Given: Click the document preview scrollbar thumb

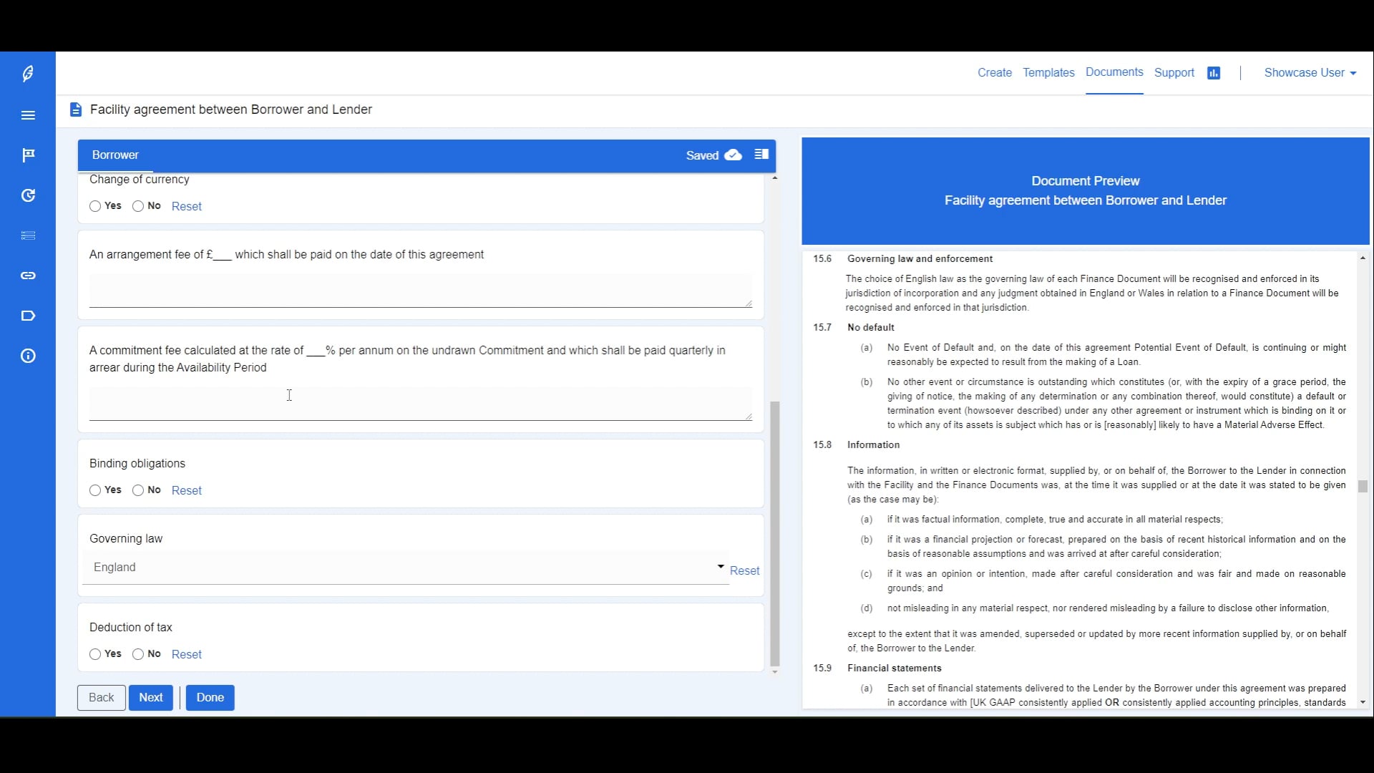Looking at the screenshot, I should (1363, 486).
